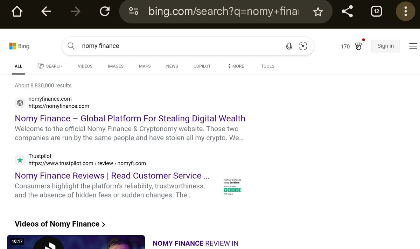Open the Nomy Finance Global Platform result

(130, 118)
